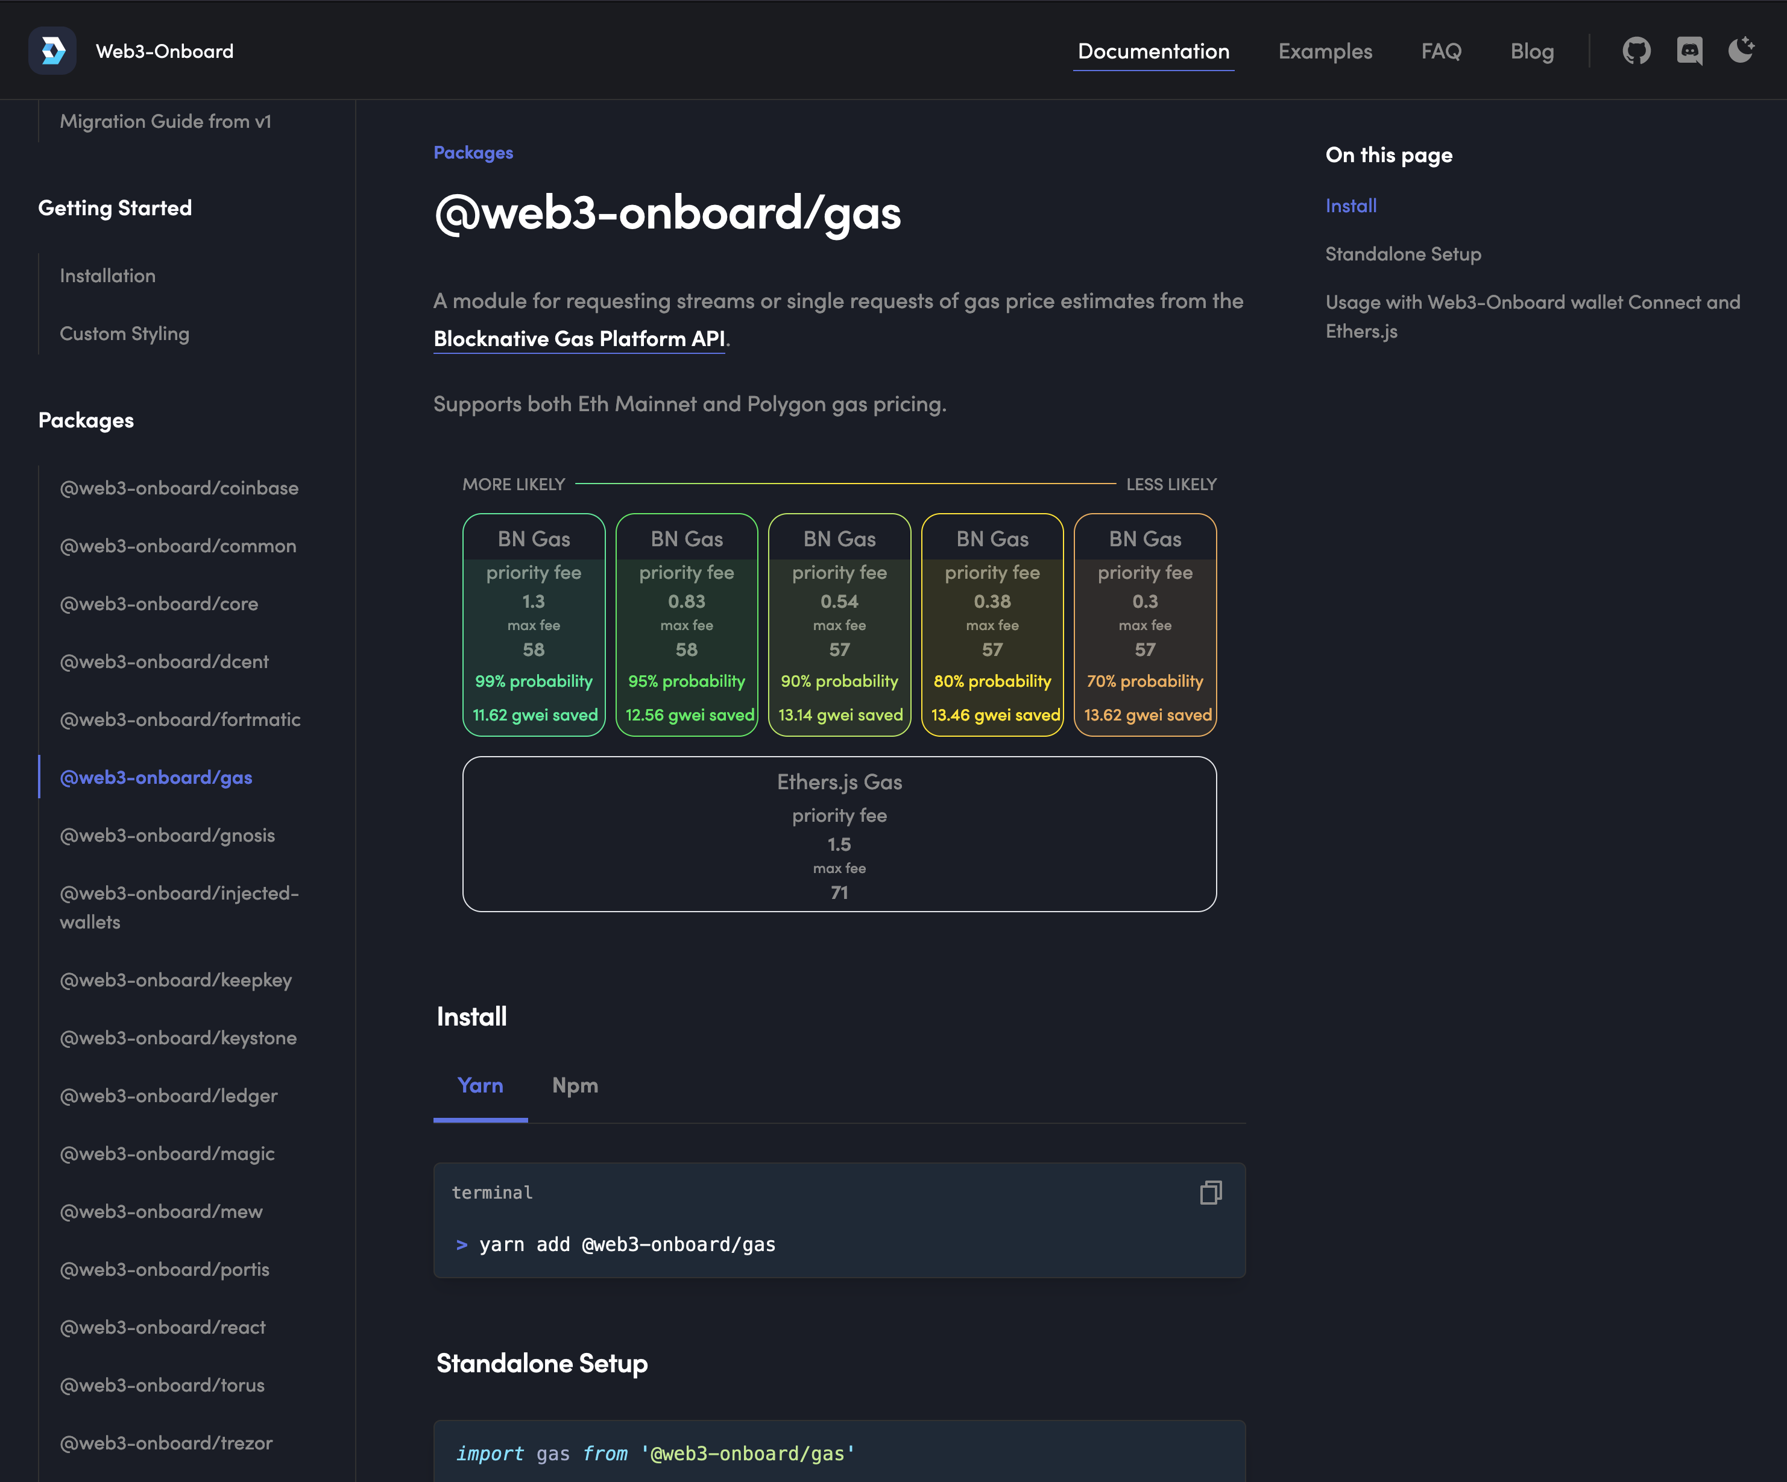Click the 80% probability BN Gas card
The image size is (1787, 1482).
point(992,624)
